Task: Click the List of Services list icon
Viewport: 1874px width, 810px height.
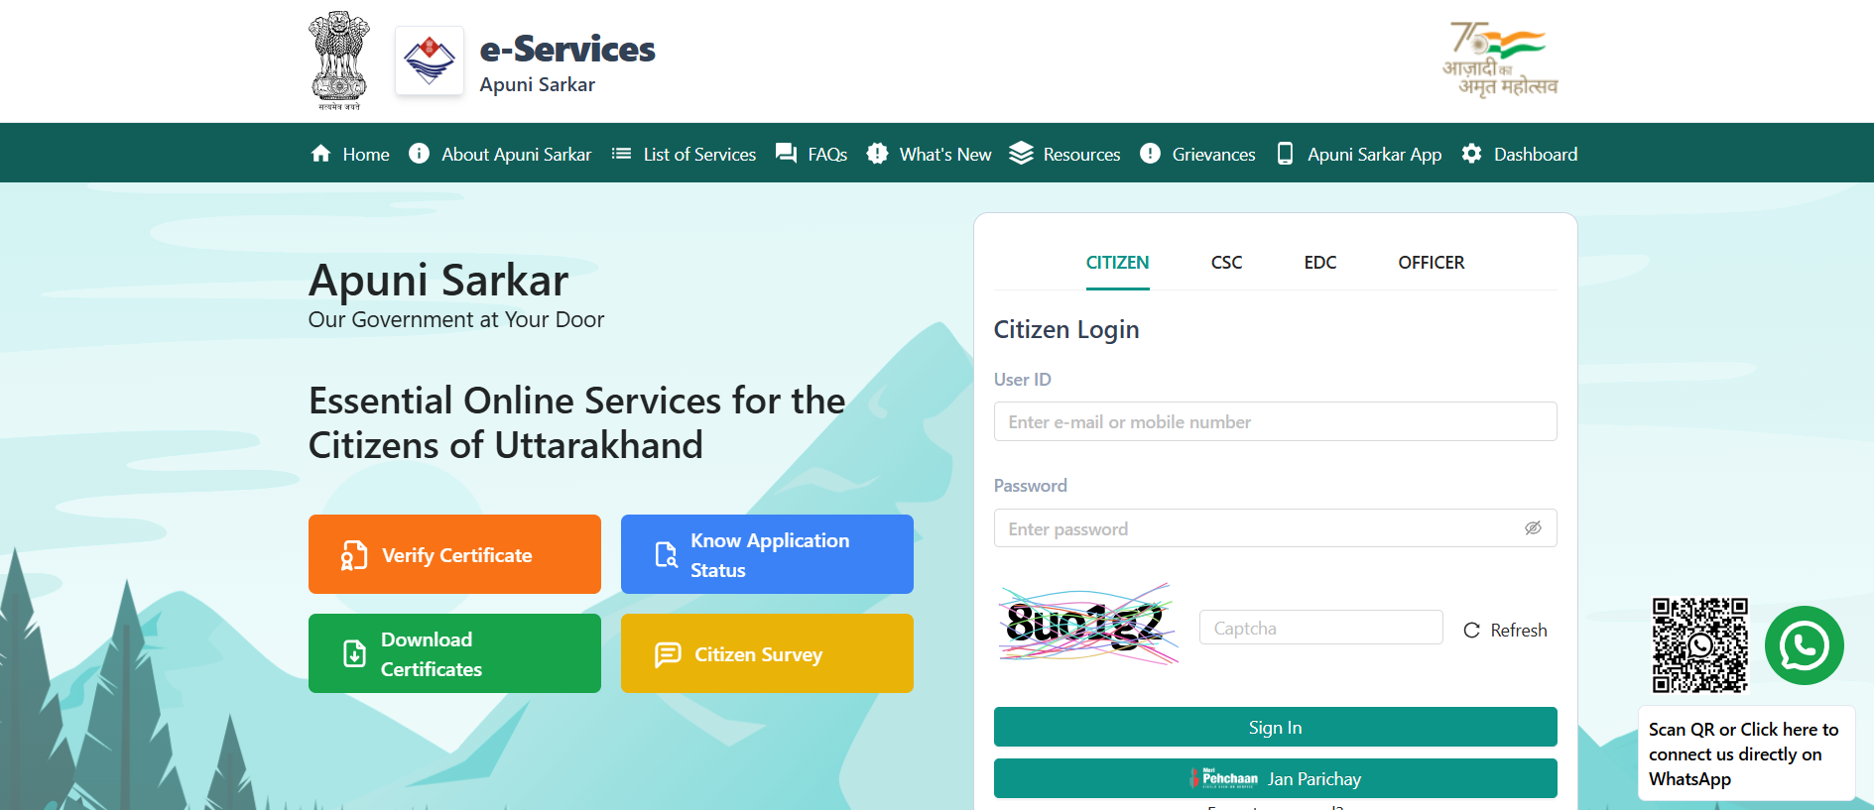Action: (621, 154)
